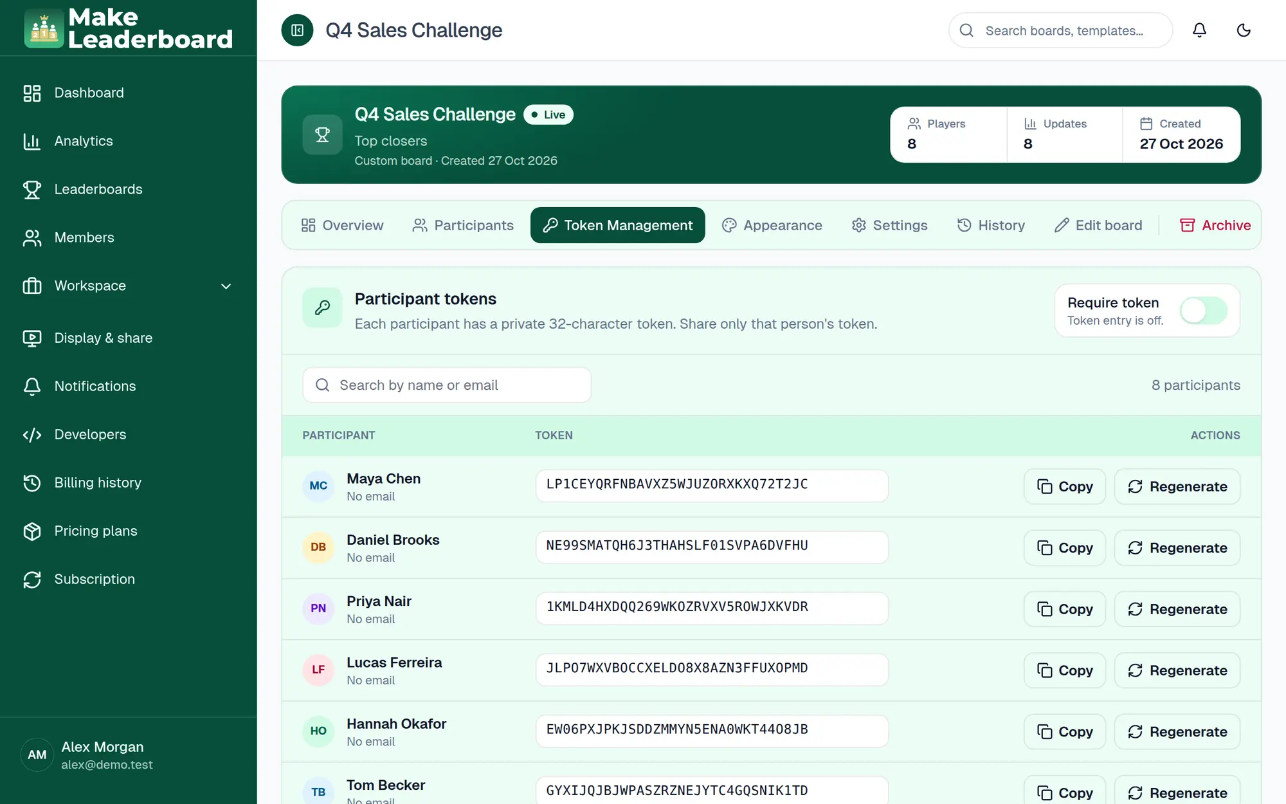Click the TOKEN column header
The height and width of the screenshot is (804, 1286).
(x=554, y=435)
